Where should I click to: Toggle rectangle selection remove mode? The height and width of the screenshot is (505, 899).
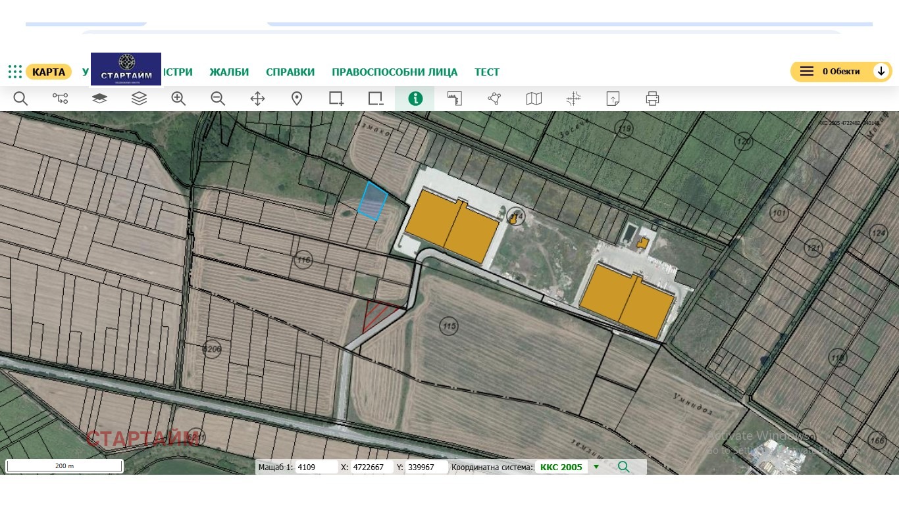coord(375,99)
